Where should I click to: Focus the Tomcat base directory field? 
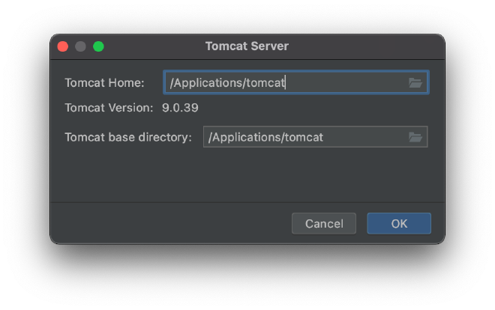(x=315, y=137)
